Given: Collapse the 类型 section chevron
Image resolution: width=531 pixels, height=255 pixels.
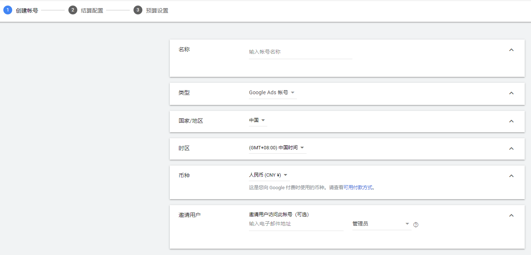Looking at the screenshot, I should tap(511, 93).
